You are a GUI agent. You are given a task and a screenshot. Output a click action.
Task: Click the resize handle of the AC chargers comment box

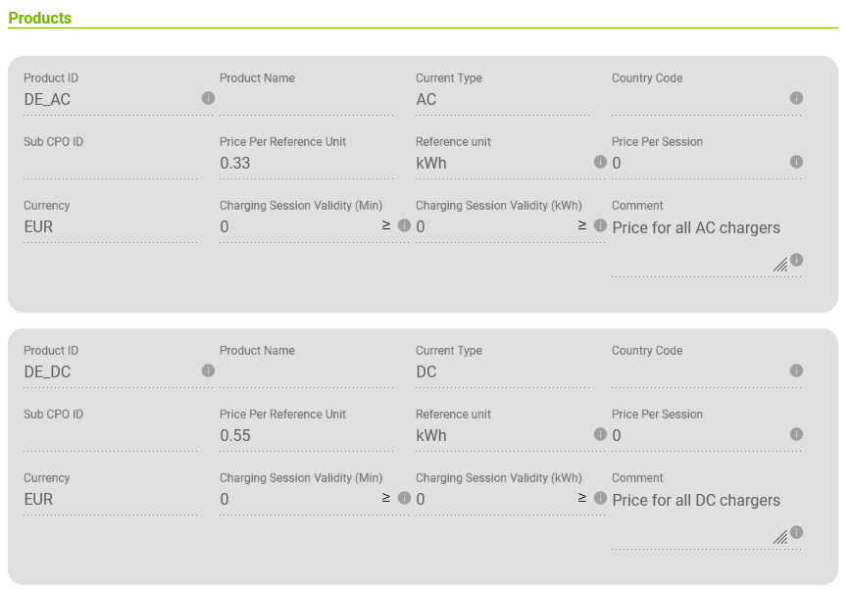point(780,265)
